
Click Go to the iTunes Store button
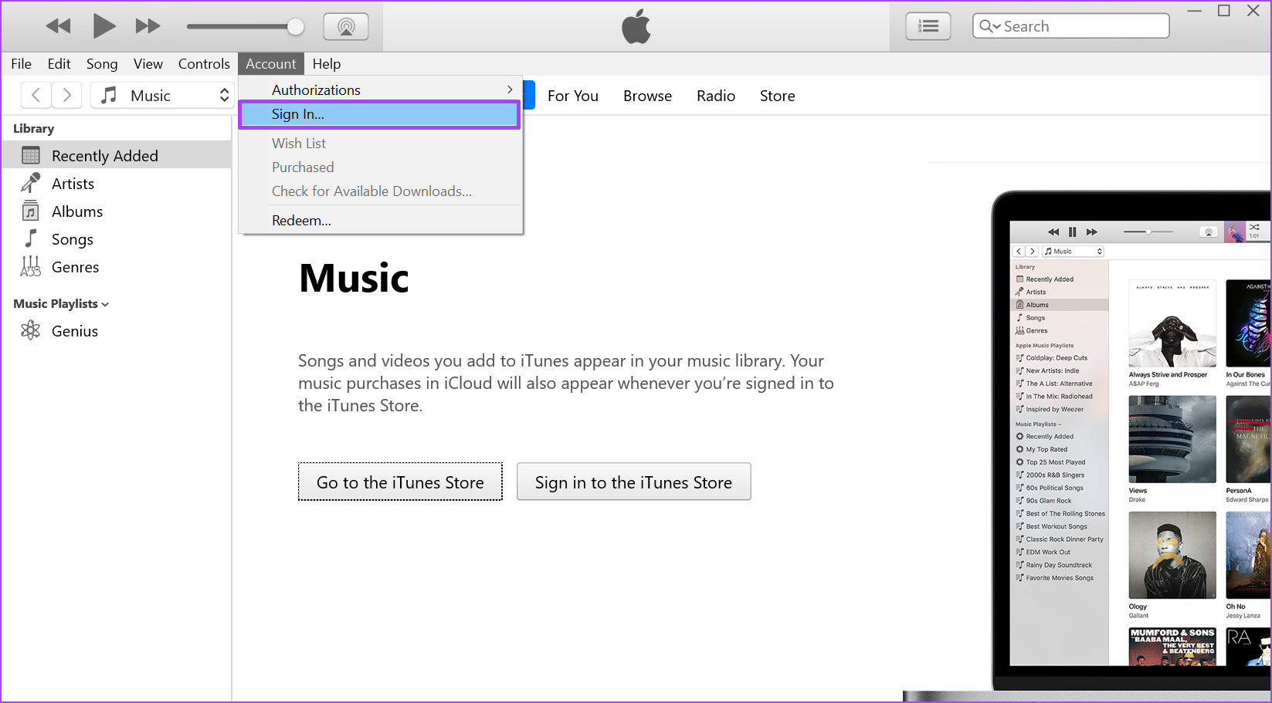400,482
